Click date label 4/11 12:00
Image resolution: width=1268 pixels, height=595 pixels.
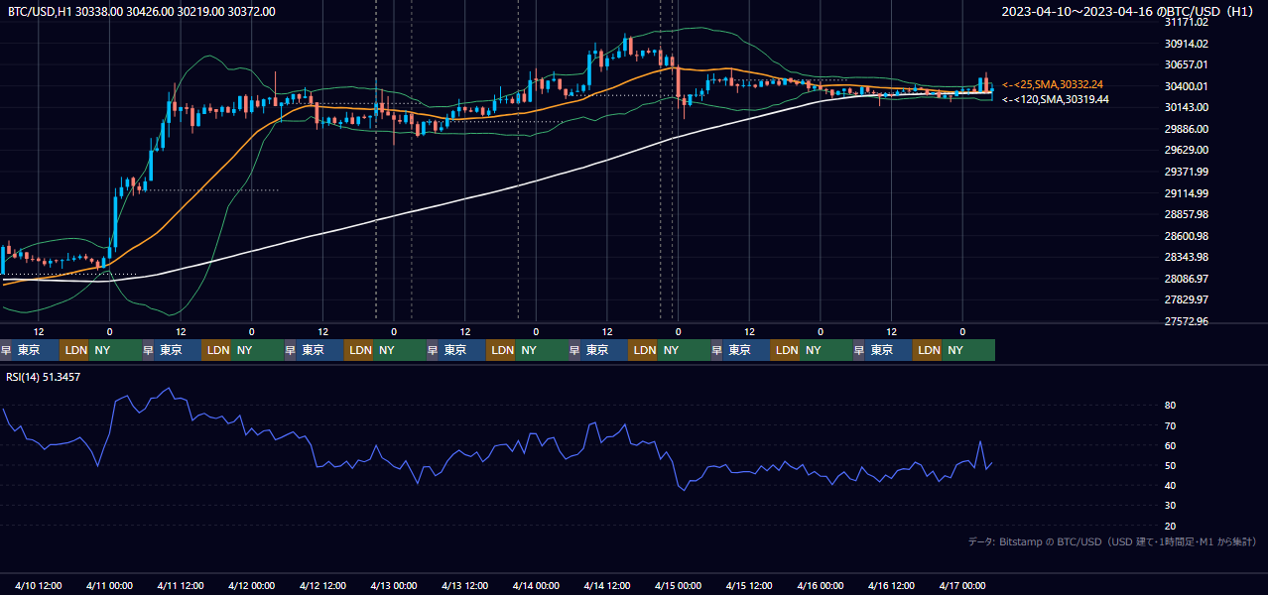pos(181,585)
